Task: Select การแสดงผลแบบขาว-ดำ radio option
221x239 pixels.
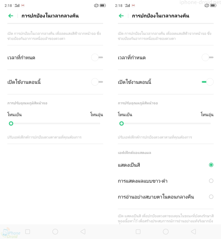Action: pos(211,181)
